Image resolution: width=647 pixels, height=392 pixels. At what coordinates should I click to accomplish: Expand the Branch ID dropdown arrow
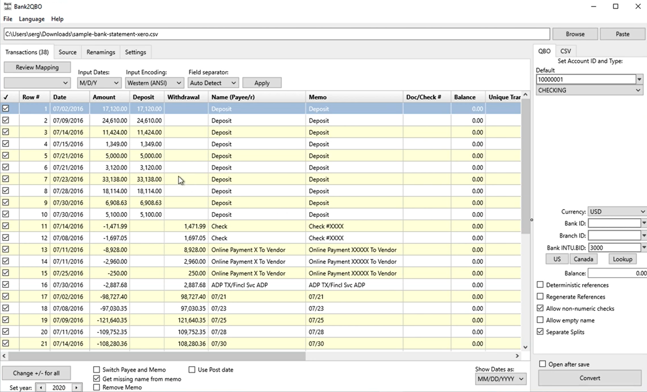click(644, 235)
